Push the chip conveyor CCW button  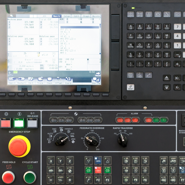coord(173,179)
